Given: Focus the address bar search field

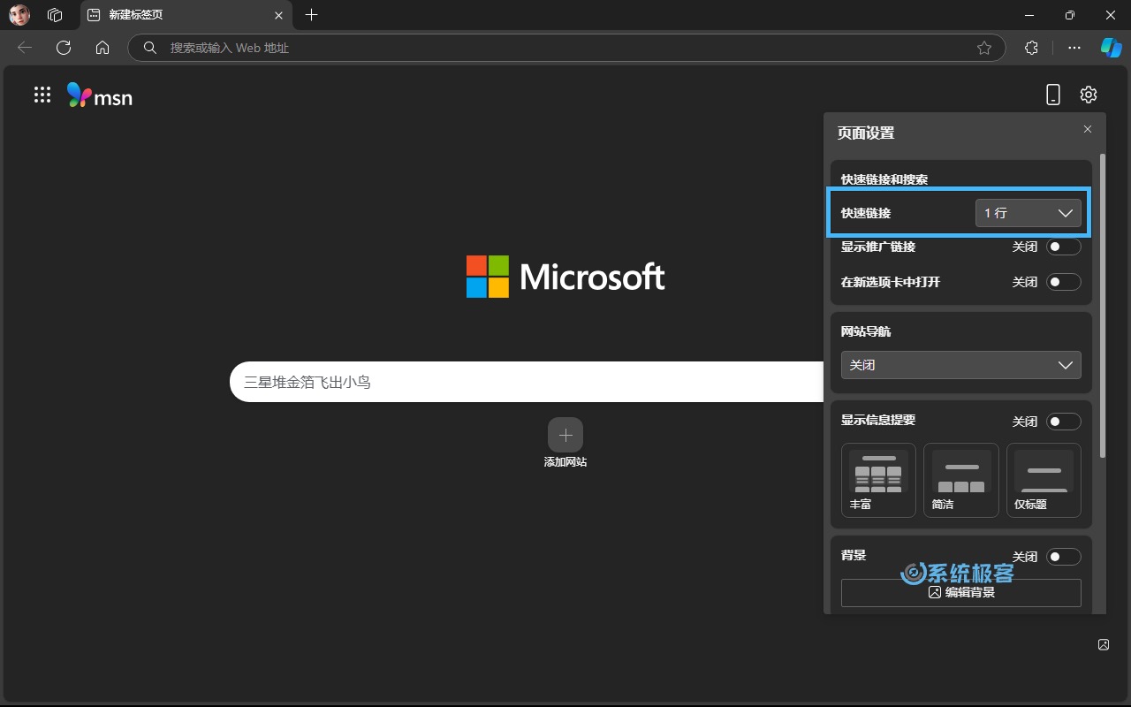Looking at the screenshot, I should pos(566,48).
